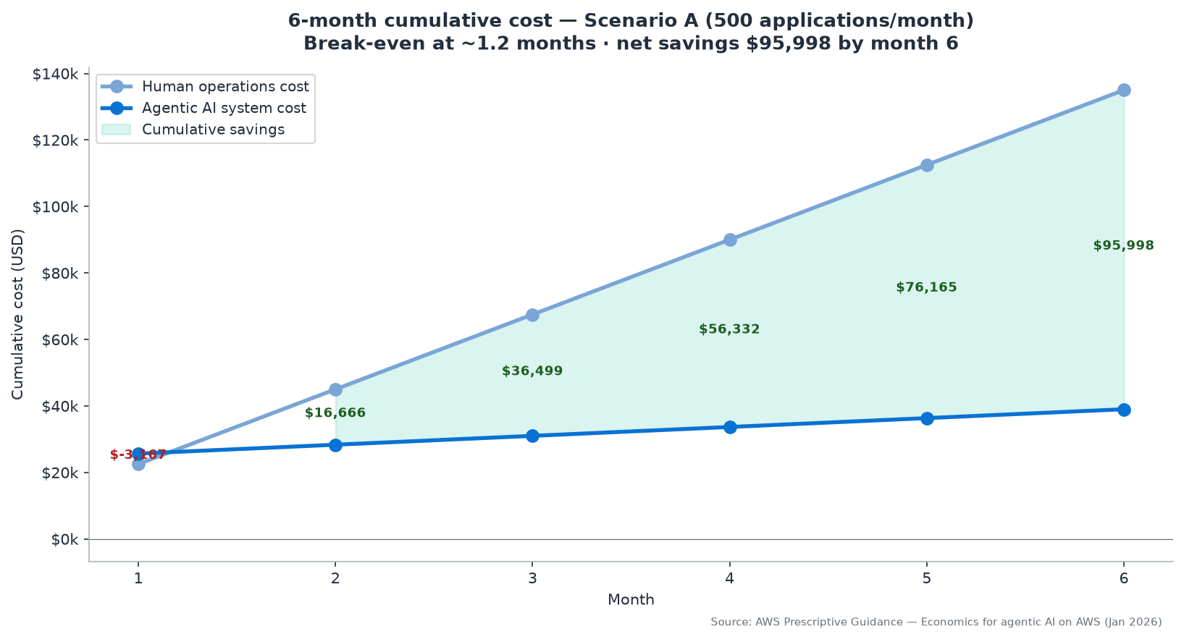
Task: Click the Agentic AI system cost legend entry
Action: click(x=204, y=109)
